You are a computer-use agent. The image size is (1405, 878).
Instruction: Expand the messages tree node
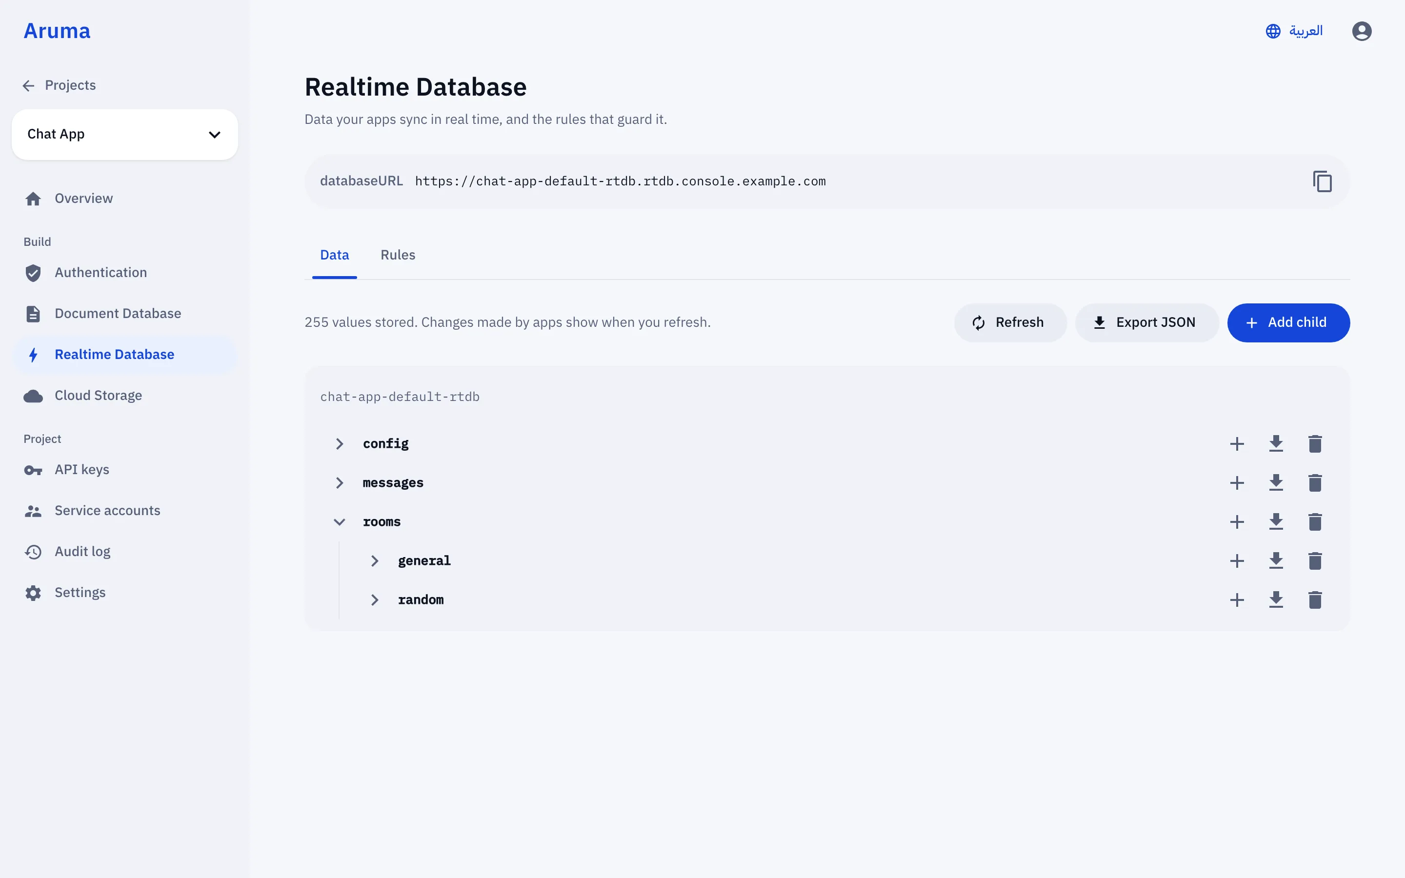(339, 482)
